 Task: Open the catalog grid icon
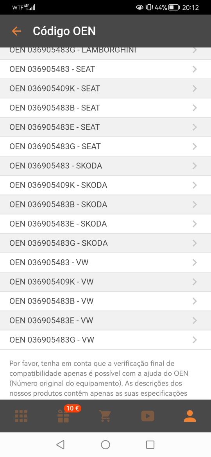[21, 416]
